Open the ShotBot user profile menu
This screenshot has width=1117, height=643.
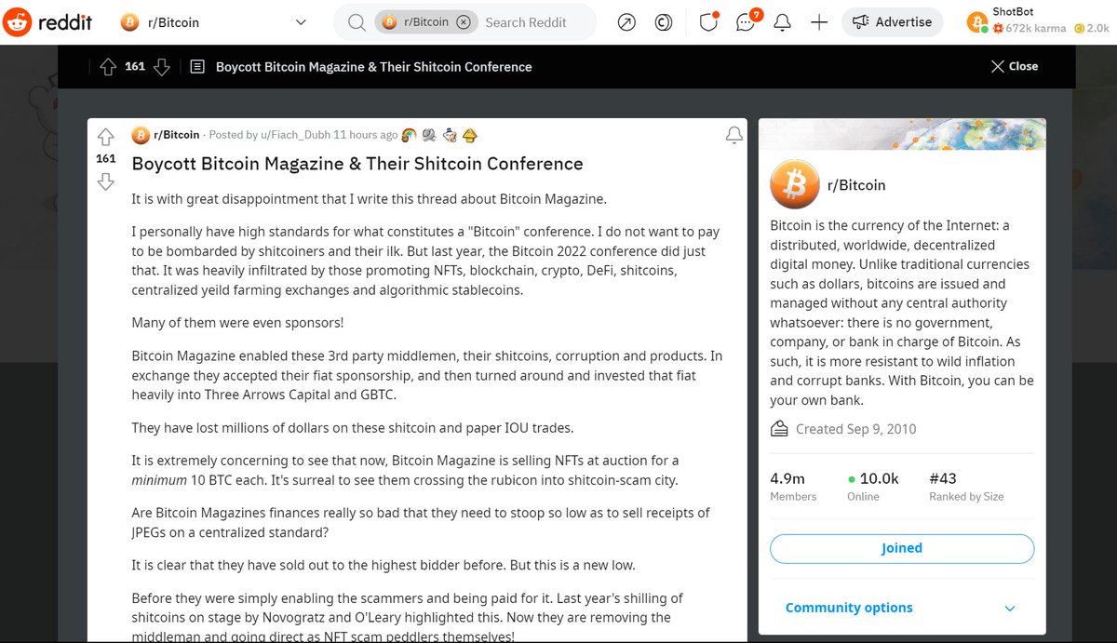point(1038,21)
